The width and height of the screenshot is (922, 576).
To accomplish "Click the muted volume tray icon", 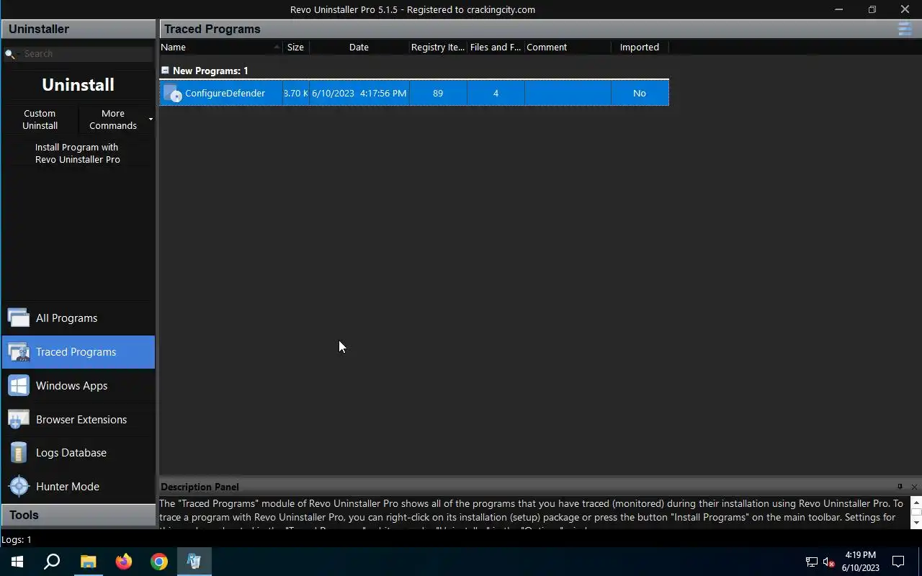I will 828,562.
